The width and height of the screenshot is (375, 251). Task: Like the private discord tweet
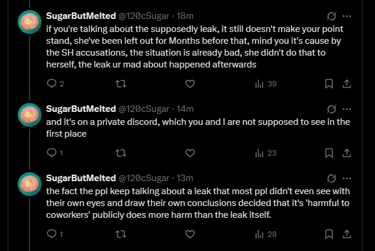pos(190,153)
